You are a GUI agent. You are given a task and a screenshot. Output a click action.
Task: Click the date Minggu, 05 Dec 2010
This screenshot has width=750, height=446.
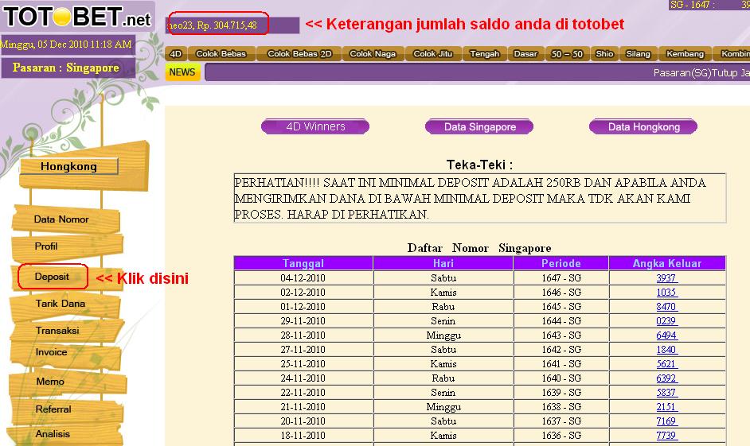[44, 45]
